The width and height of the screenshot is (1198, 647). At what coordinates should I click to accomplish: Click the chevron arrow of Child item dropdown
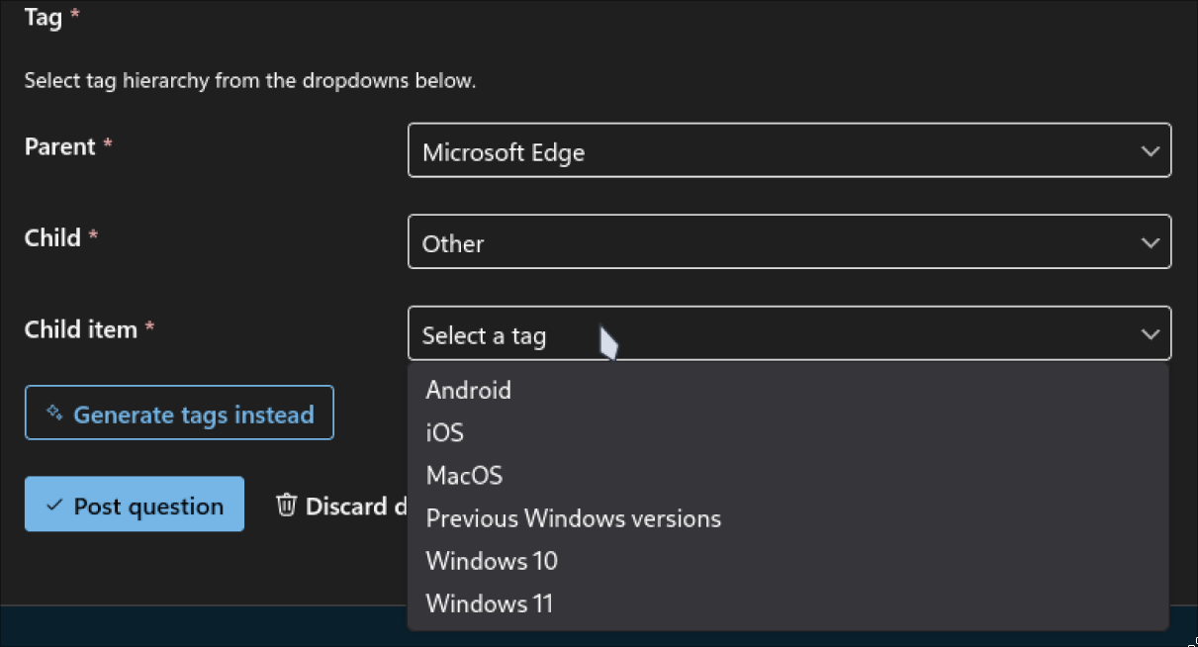pos(1150,334)
